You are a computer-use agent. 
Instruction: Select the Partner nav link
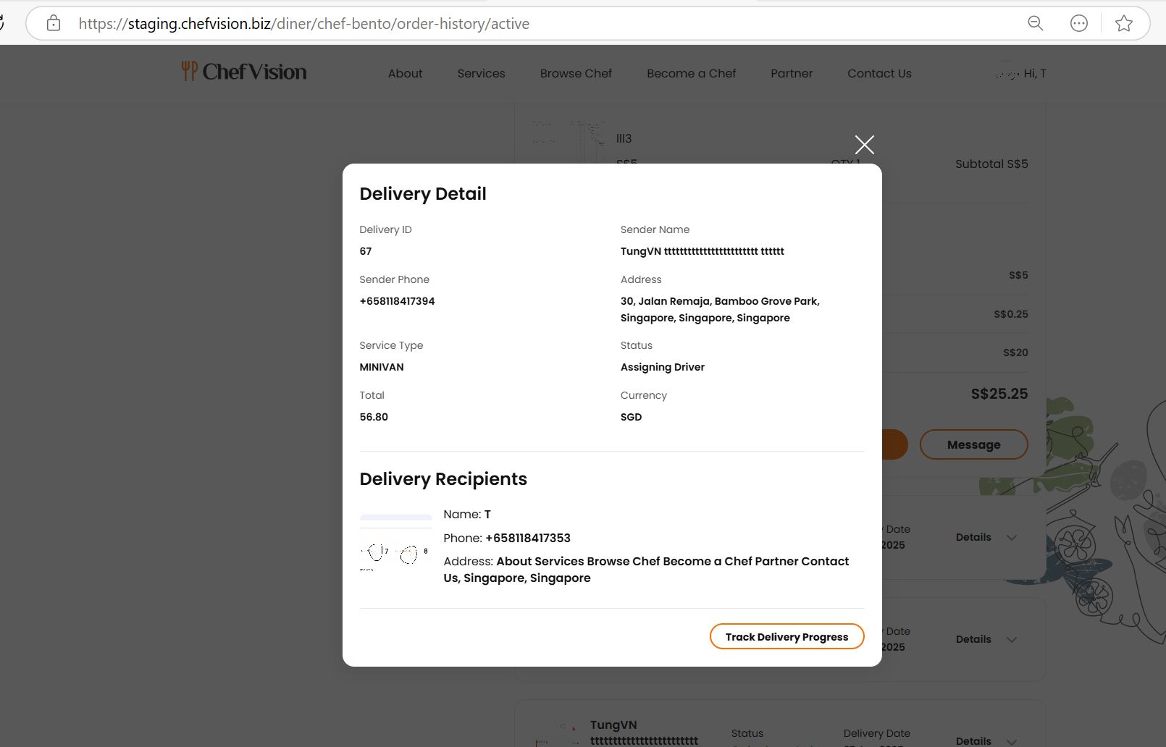[792, 74]
